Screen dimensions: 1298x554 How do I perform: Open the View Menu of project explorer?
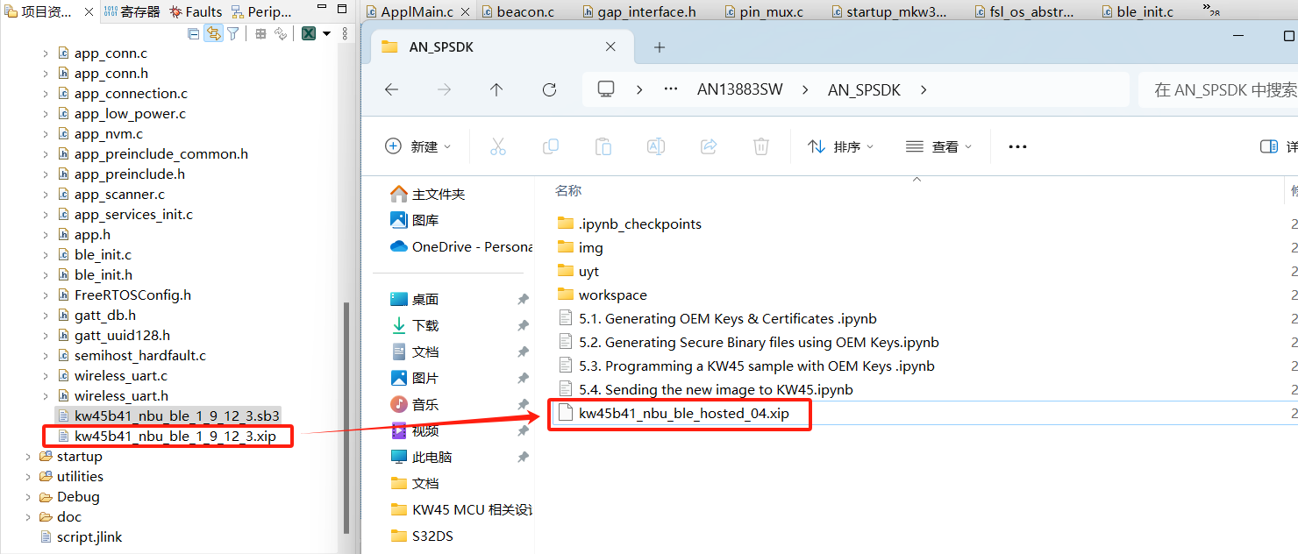[x=346, y=33]
